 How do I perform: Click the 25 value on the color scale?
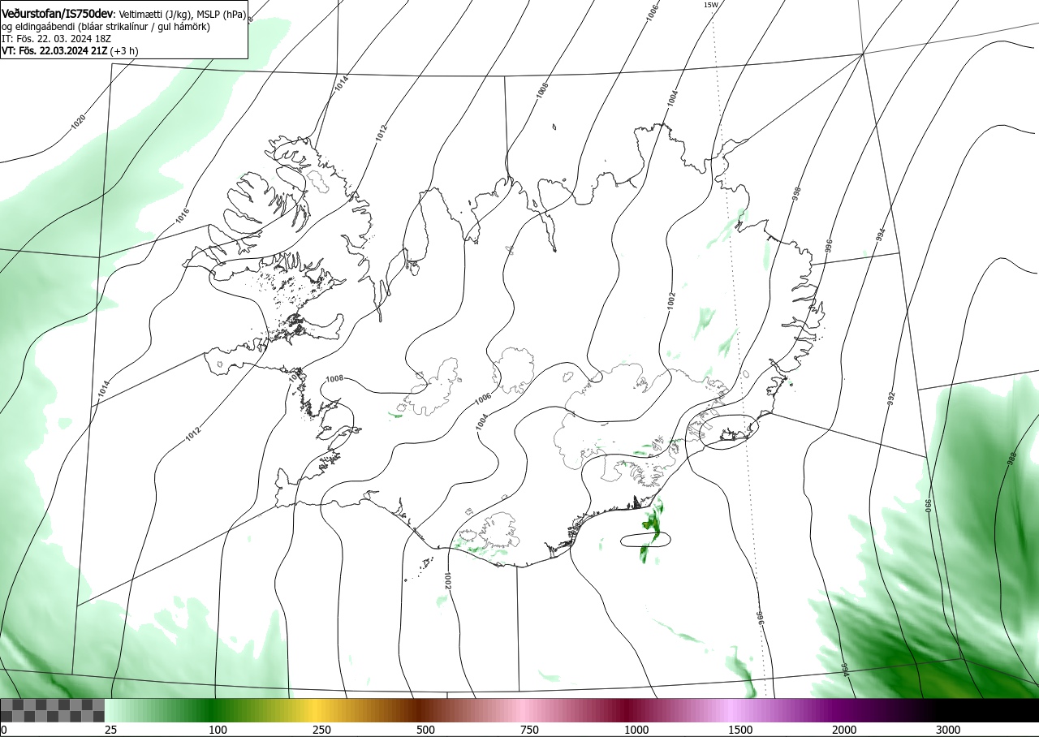point(110,730)
